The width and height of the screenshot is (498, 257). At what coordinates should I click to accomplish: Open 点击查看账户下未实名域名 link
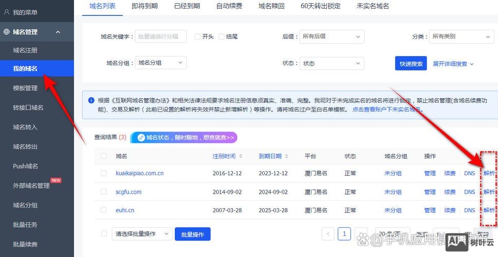tap(388, 109)
